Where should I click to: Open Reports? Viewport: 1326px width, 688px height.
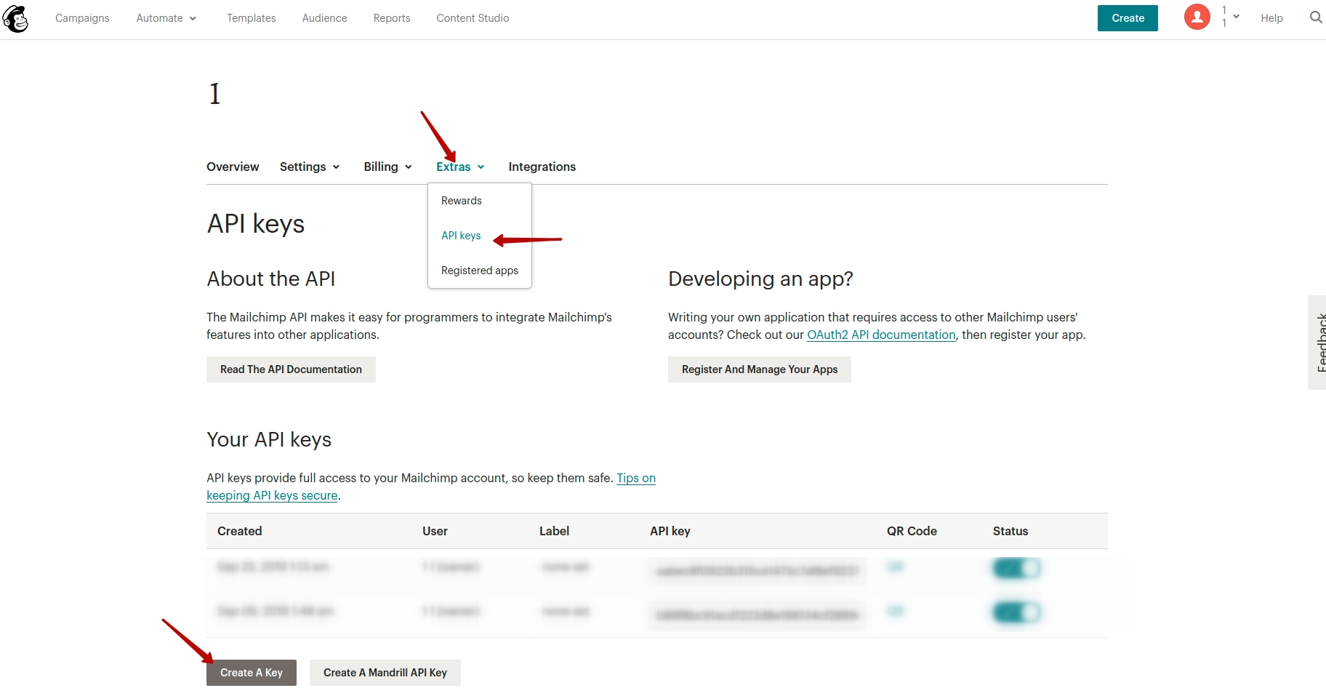pyautogui.click(x=392, y=18)
